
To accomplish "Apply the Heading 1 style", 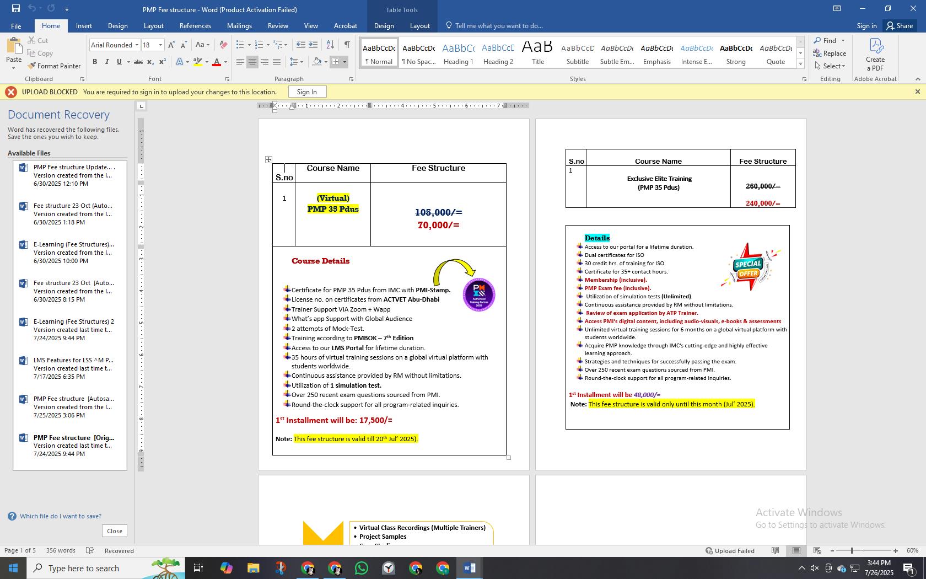I will [459, 53].
